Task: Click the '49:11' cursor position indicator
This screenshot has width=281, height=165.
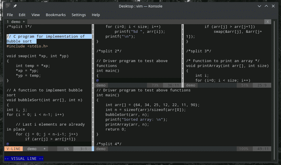Action: 263,149
